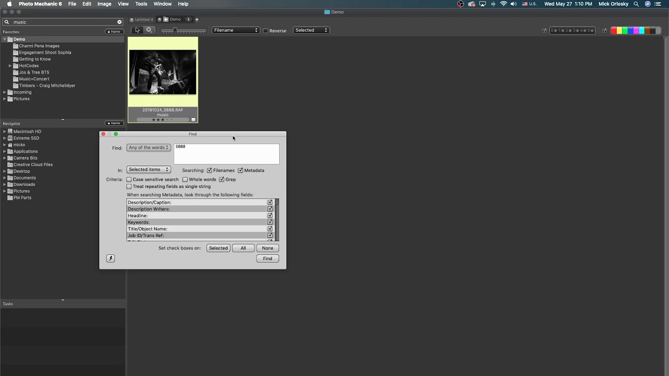Disable the Grep checkbox
The image size is (669, 376).
point(222,179)
